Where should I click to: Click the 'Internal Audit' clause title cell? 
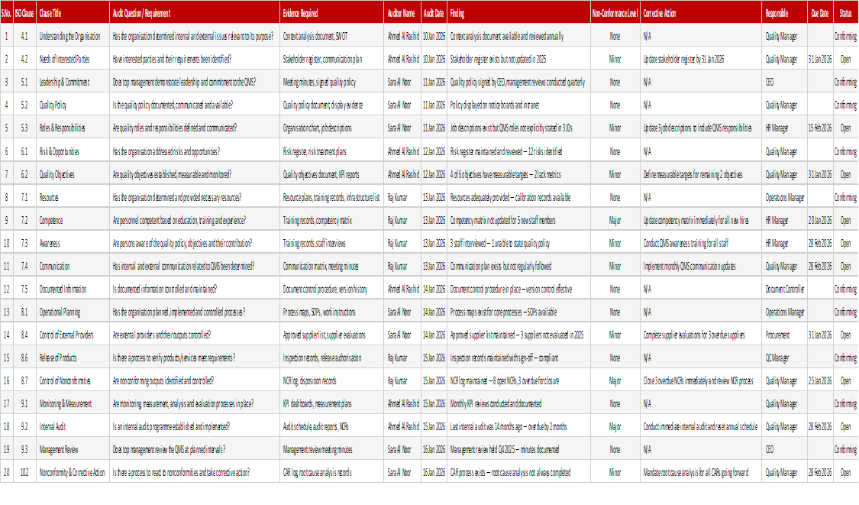[73, 426]
